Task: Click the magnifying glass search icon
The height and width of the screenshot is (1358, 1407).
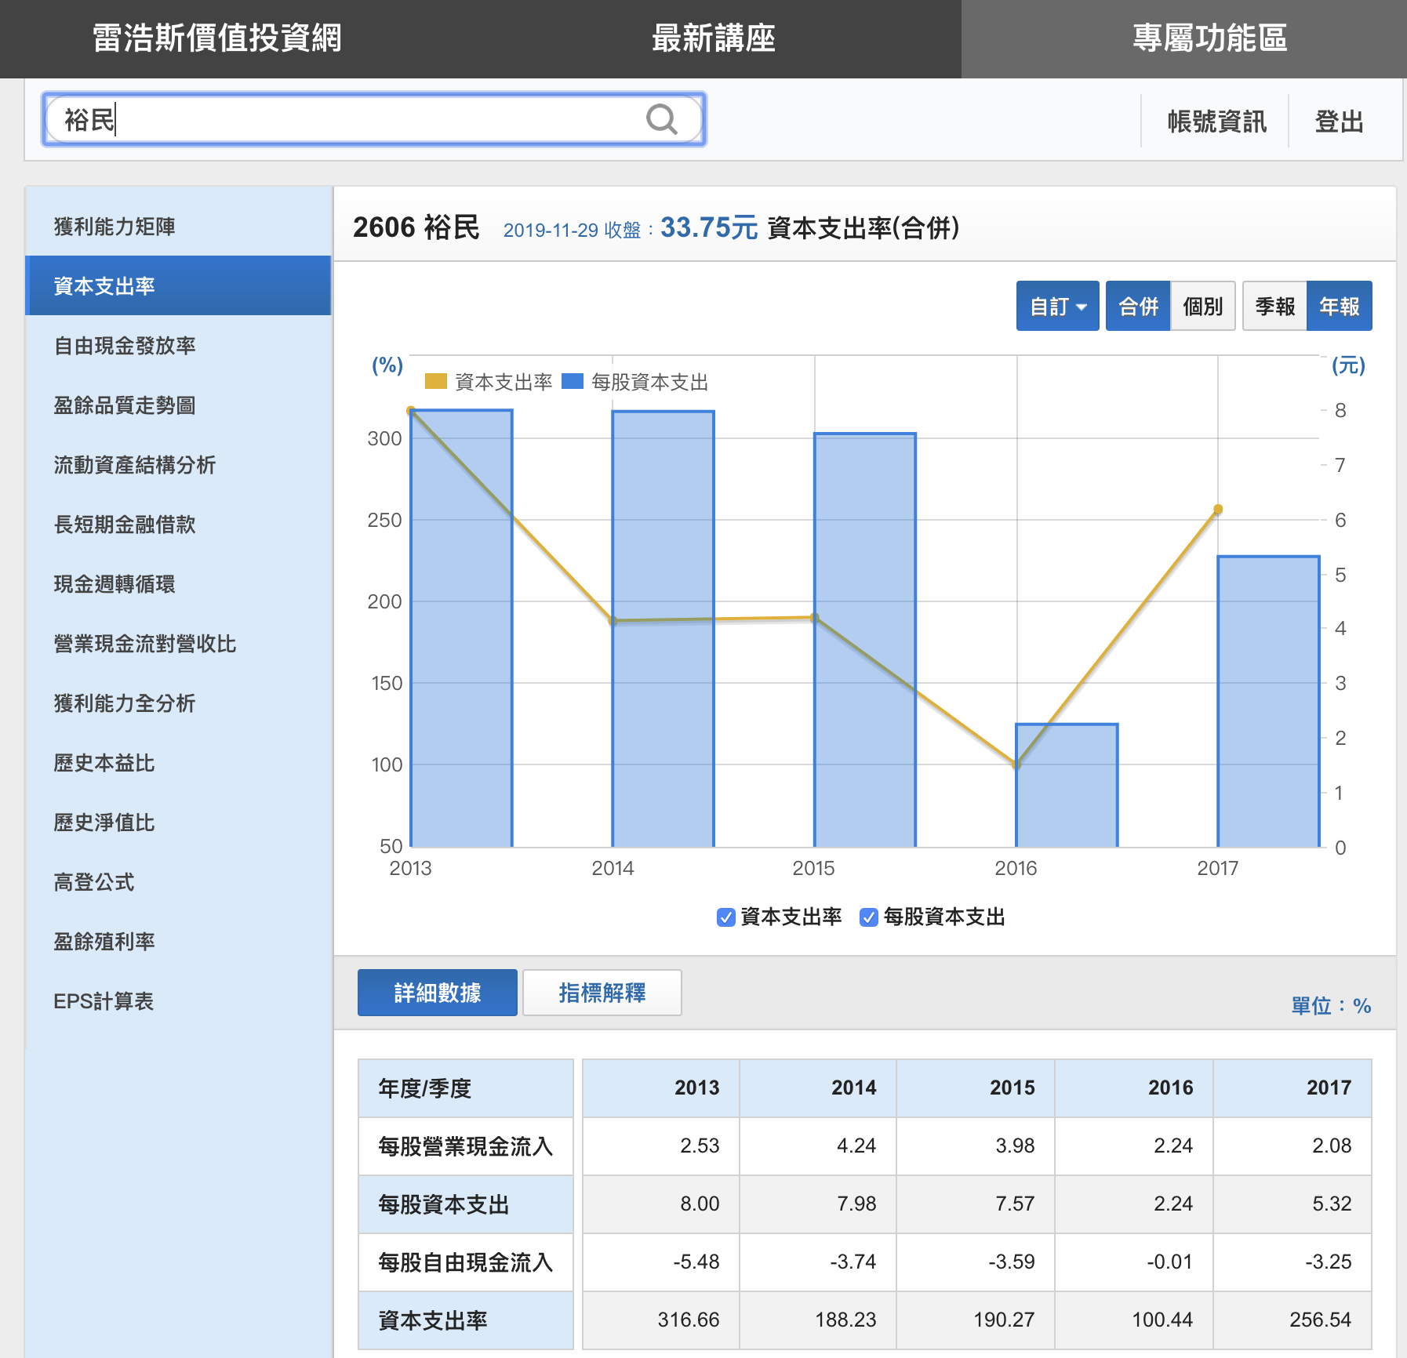Action: 661,120
